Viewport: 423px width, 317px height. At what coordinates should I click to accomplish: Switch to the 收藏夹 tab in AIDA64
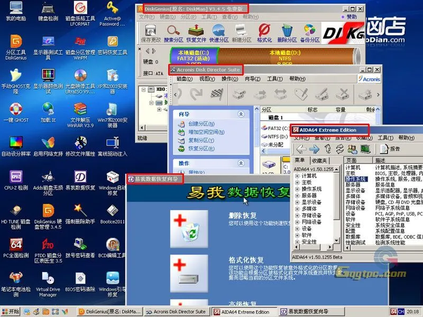click(319, 160)
